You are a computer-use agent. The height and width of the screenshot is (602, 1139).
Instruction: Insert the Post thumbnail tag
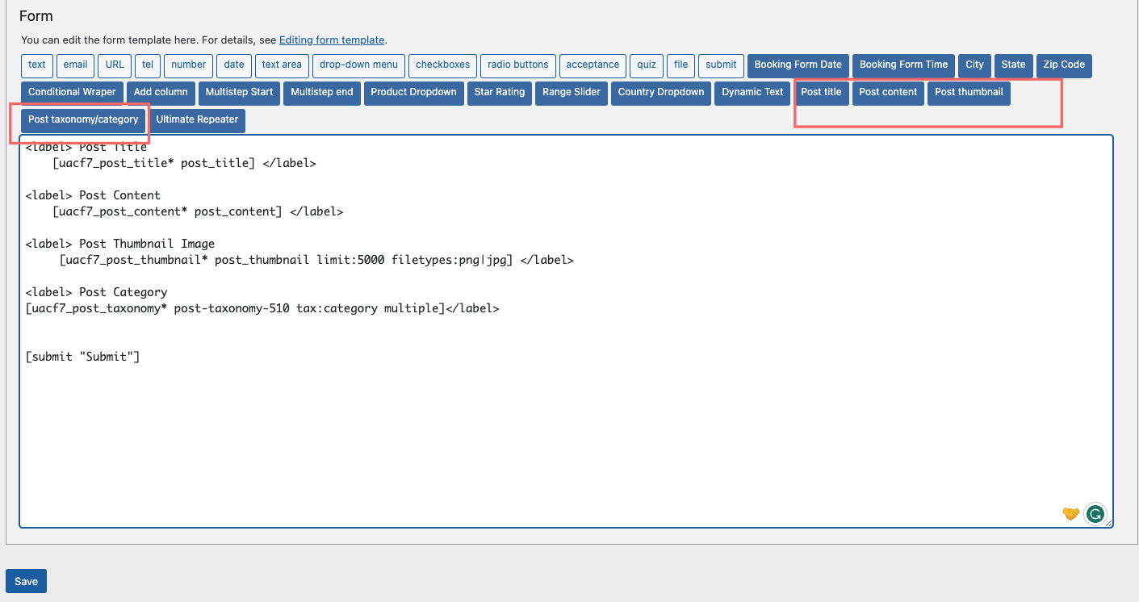click(x=969, y=93)
